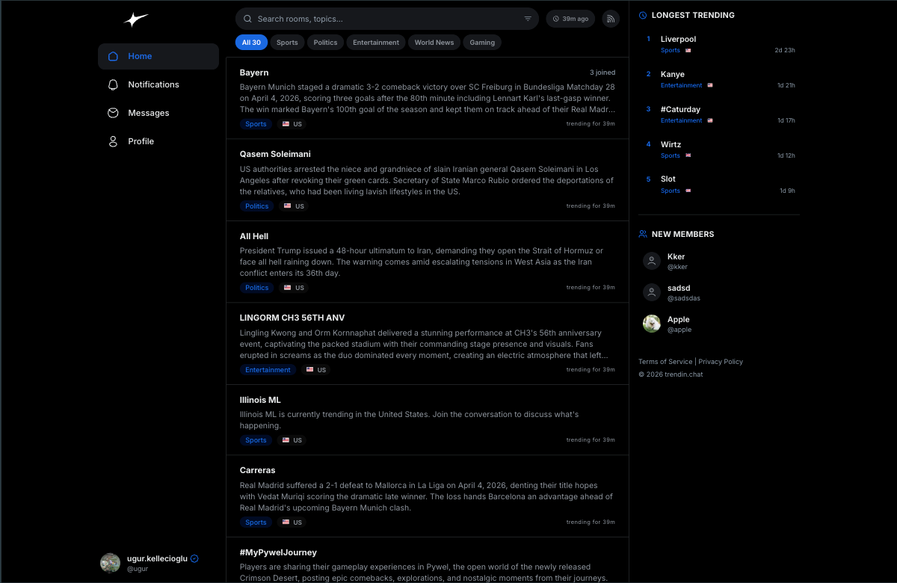Screen dimensions: 897x583
Task: Click sadsd's default avatar icon
Action: (652, 292)
